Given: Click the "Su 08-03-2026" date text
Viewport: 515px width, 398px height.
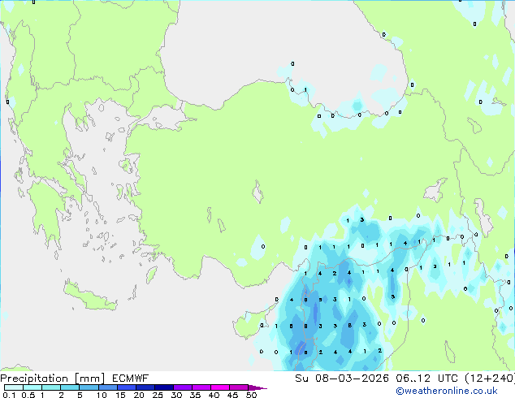Looking at the screenshot, I should (342, 379).
